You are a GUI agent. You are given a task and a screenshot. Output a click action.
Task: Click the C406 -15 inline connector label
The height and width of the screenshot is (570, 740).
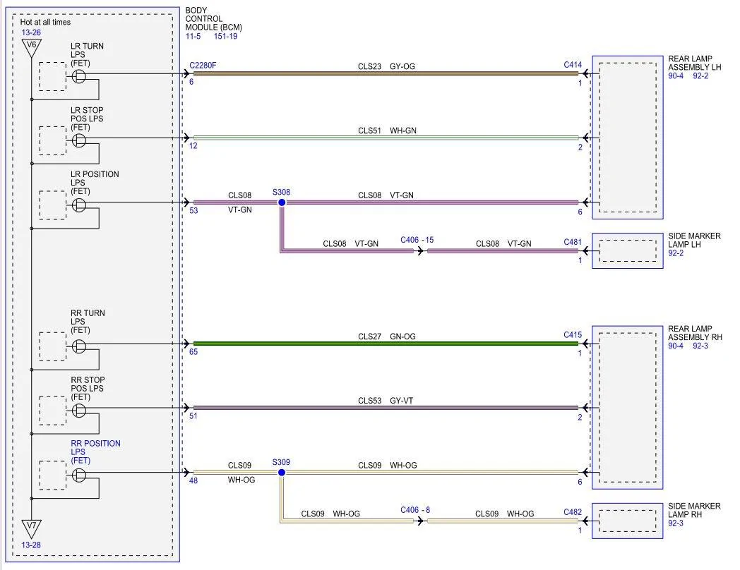coord(417,240)
